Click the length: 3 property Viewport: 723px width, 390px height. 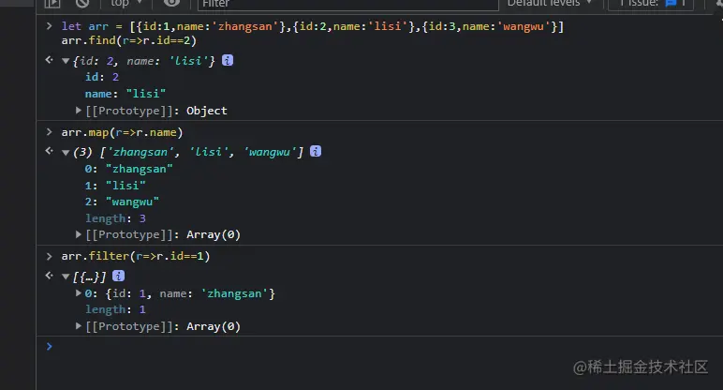click(115, 218)
